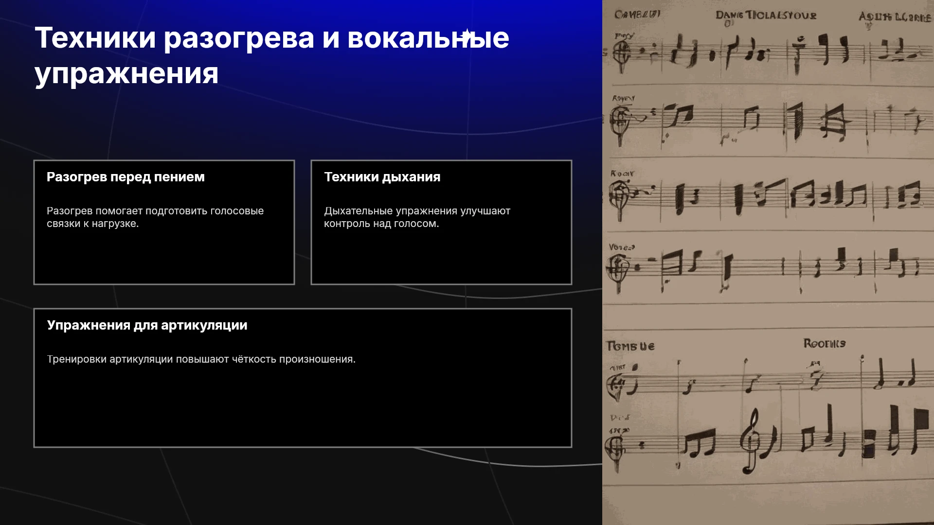
Task: Click the 'Davis Ticlalsyour' heading on sheet music
Action: pyautogui.click(x=766, y=16)
